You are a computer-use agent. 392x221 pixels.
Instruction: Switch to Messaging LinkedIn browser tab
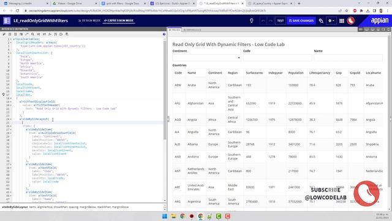(x=25, y=4)
